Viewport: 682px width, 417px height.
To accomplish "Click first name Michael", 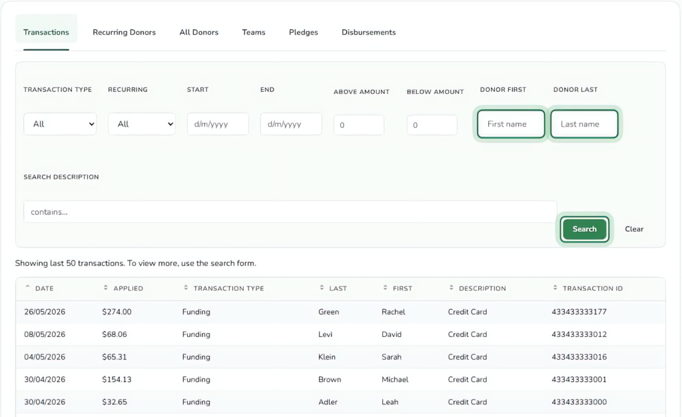I will (395, 380).
